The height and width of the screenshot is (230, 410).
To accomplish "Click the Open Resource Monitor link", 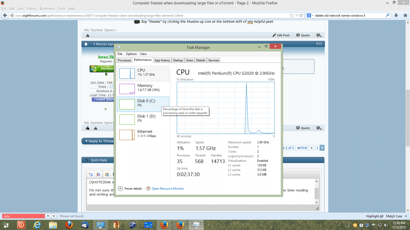I will (168, 189).
